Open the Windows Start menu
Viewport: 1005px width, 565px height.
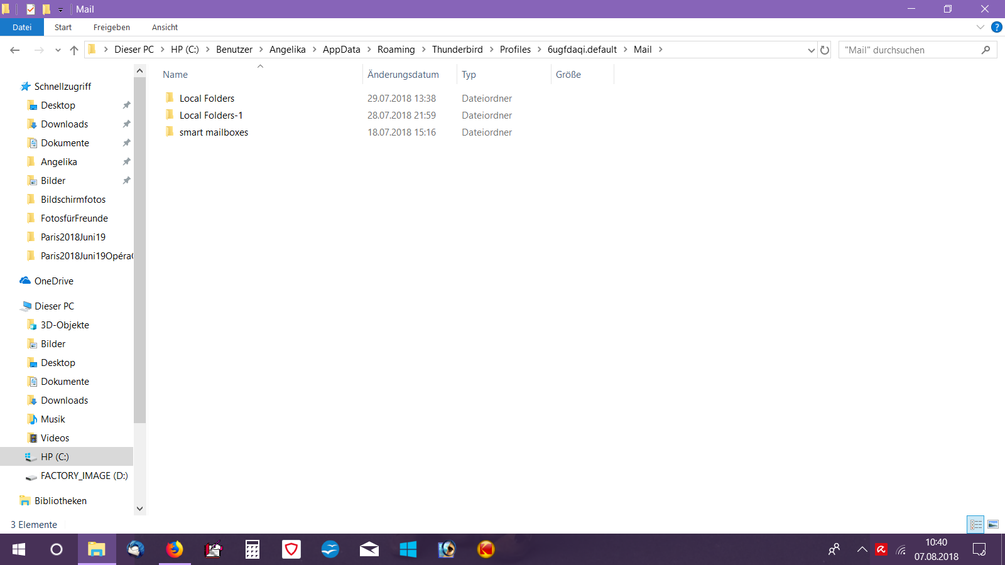click(x=19, y=549)
